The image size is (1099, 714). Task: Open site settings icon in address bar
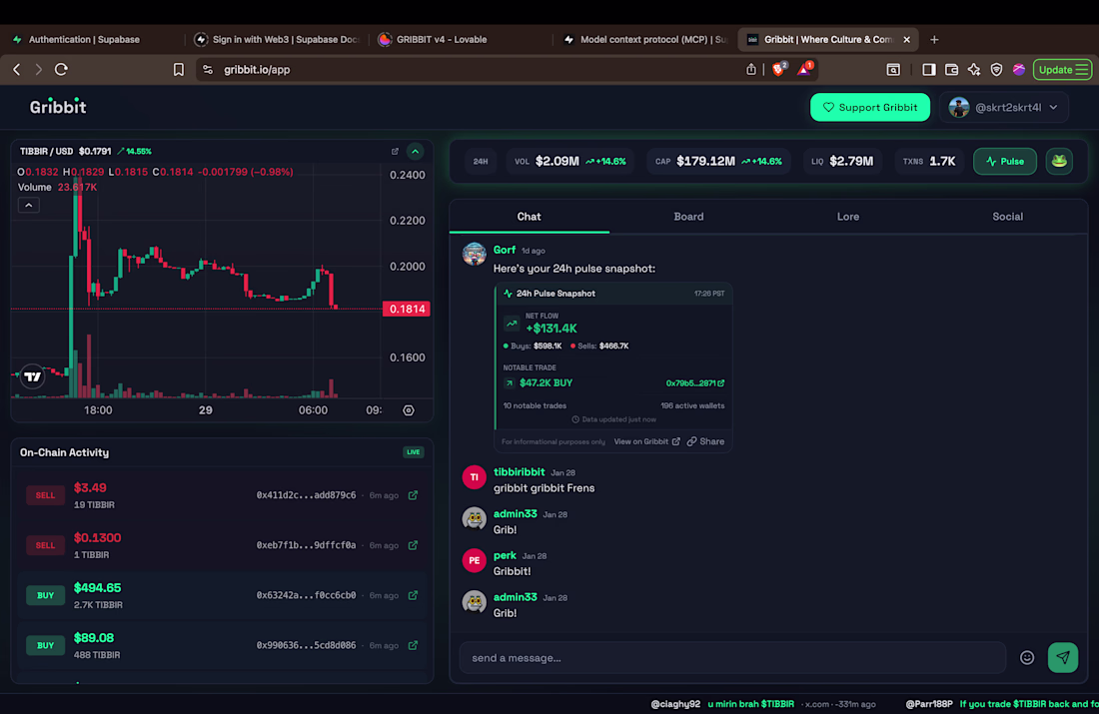point(208,69)
